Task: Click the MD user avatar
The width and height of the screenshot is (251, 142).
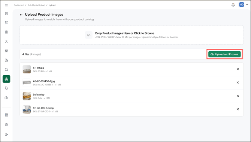Action: (241, 4)
